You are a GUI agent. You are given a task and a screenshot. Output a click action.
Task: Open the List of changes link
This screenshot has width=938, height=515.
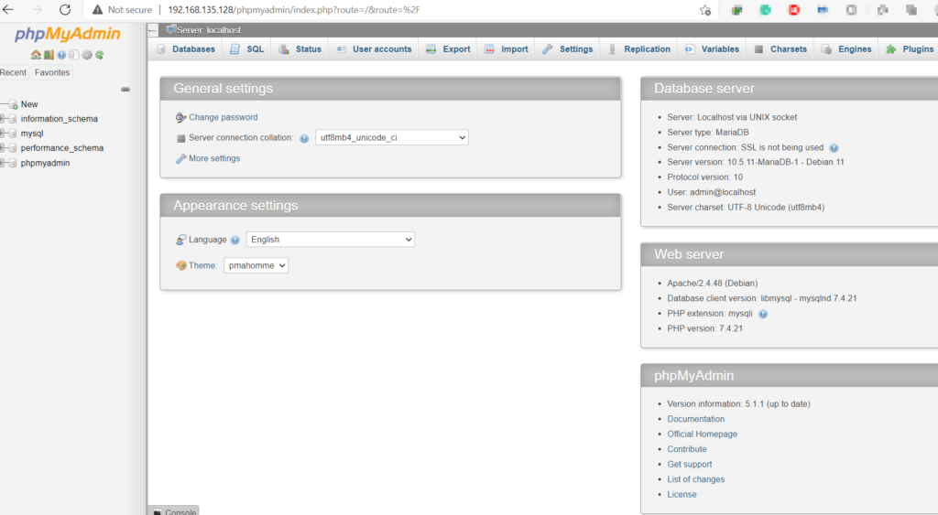(x=696, y=479)
